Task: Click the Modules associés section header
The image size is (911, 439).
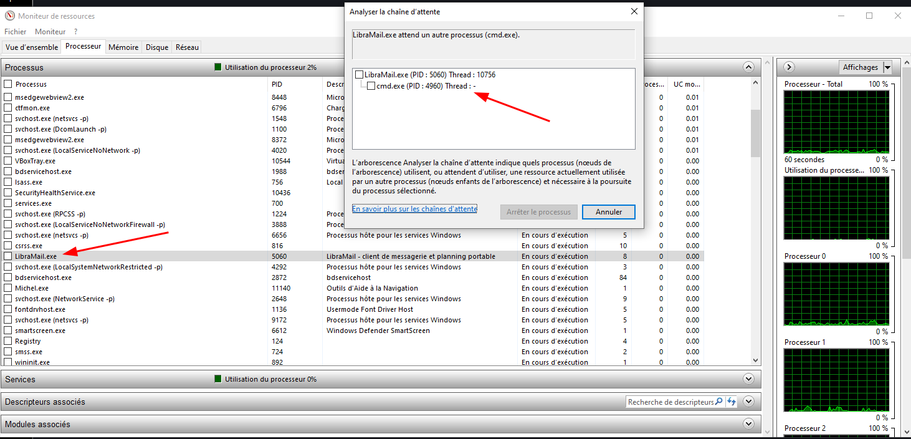Action: pos(381,424)
